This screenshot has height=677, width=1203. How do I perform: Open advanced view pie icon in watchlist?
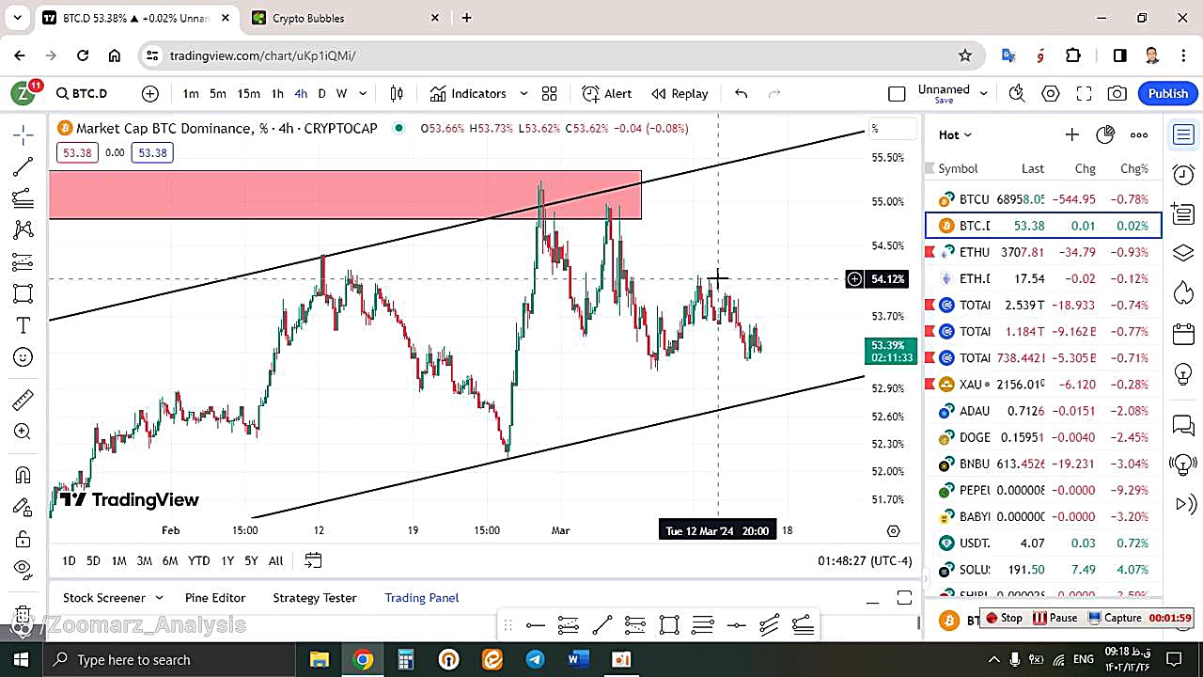click(x=1105, y=134)
